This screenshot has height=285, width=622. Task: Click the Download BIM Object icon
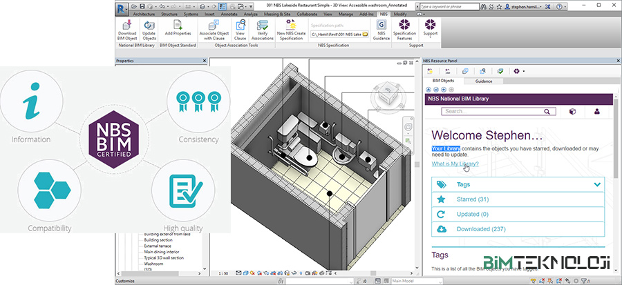pyautogui.click(x=127, y=27)
